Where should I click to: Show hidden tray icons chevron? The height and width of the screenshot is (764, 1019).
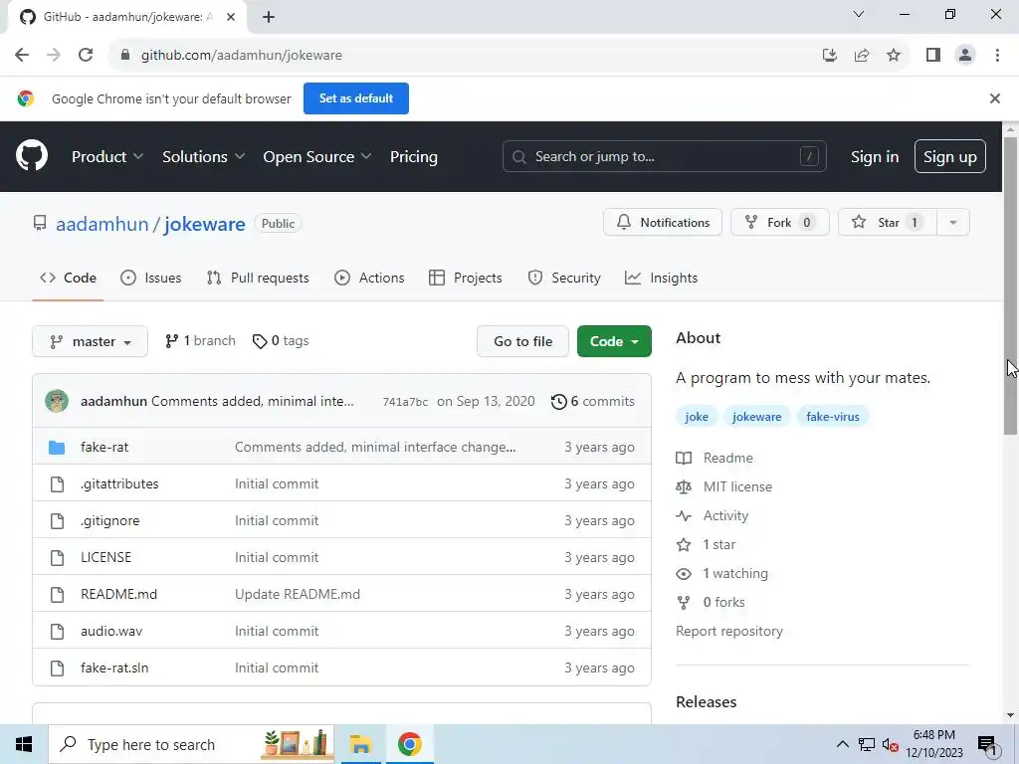point(842,744)
